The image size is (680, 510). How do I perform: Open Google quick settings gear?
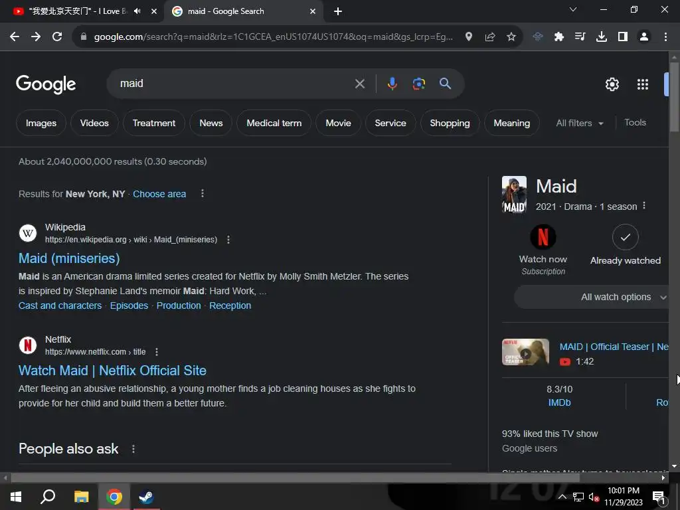[x=612, y=84]
